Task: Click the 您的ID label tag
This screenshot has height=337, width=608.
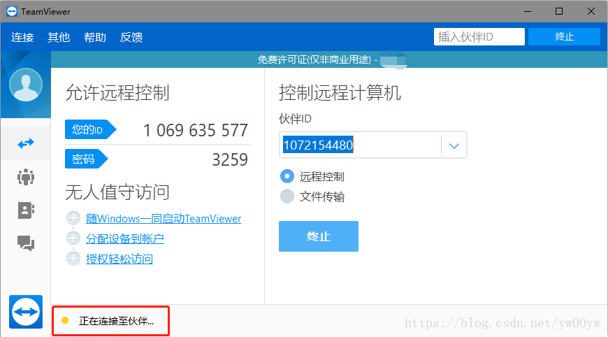Action: click(x=91, y=129)
